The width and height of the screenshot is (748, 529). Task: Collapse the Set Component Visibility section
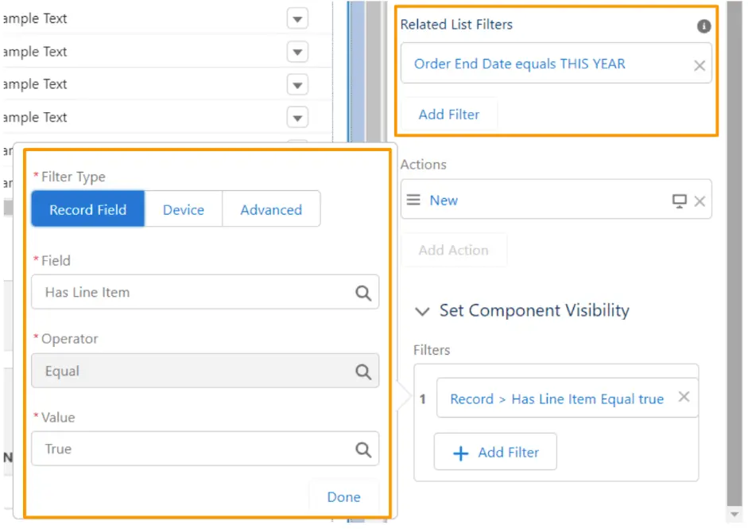click(422, 311)
